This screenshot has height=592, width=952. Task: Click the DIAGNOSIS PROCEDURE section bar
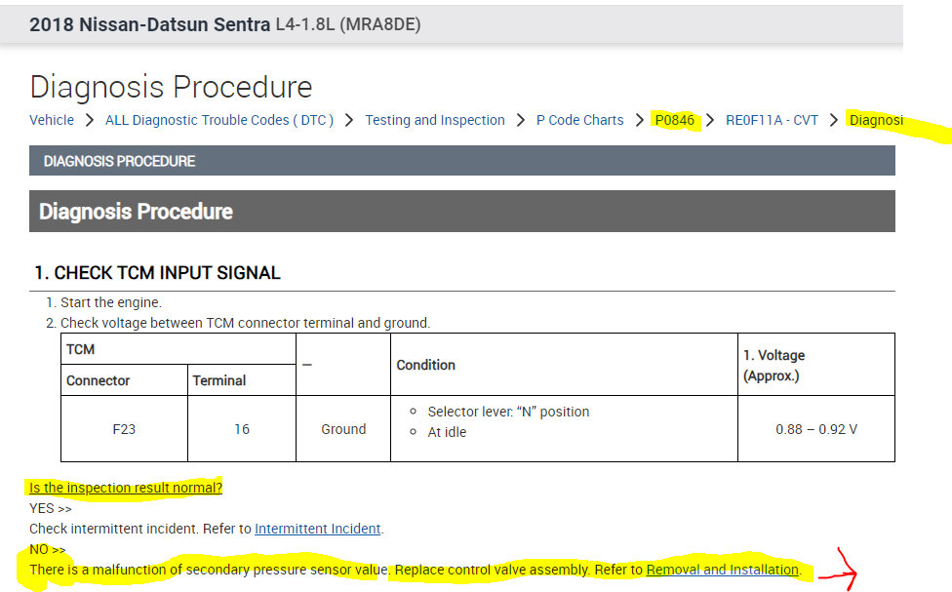[x=462, y=161]
